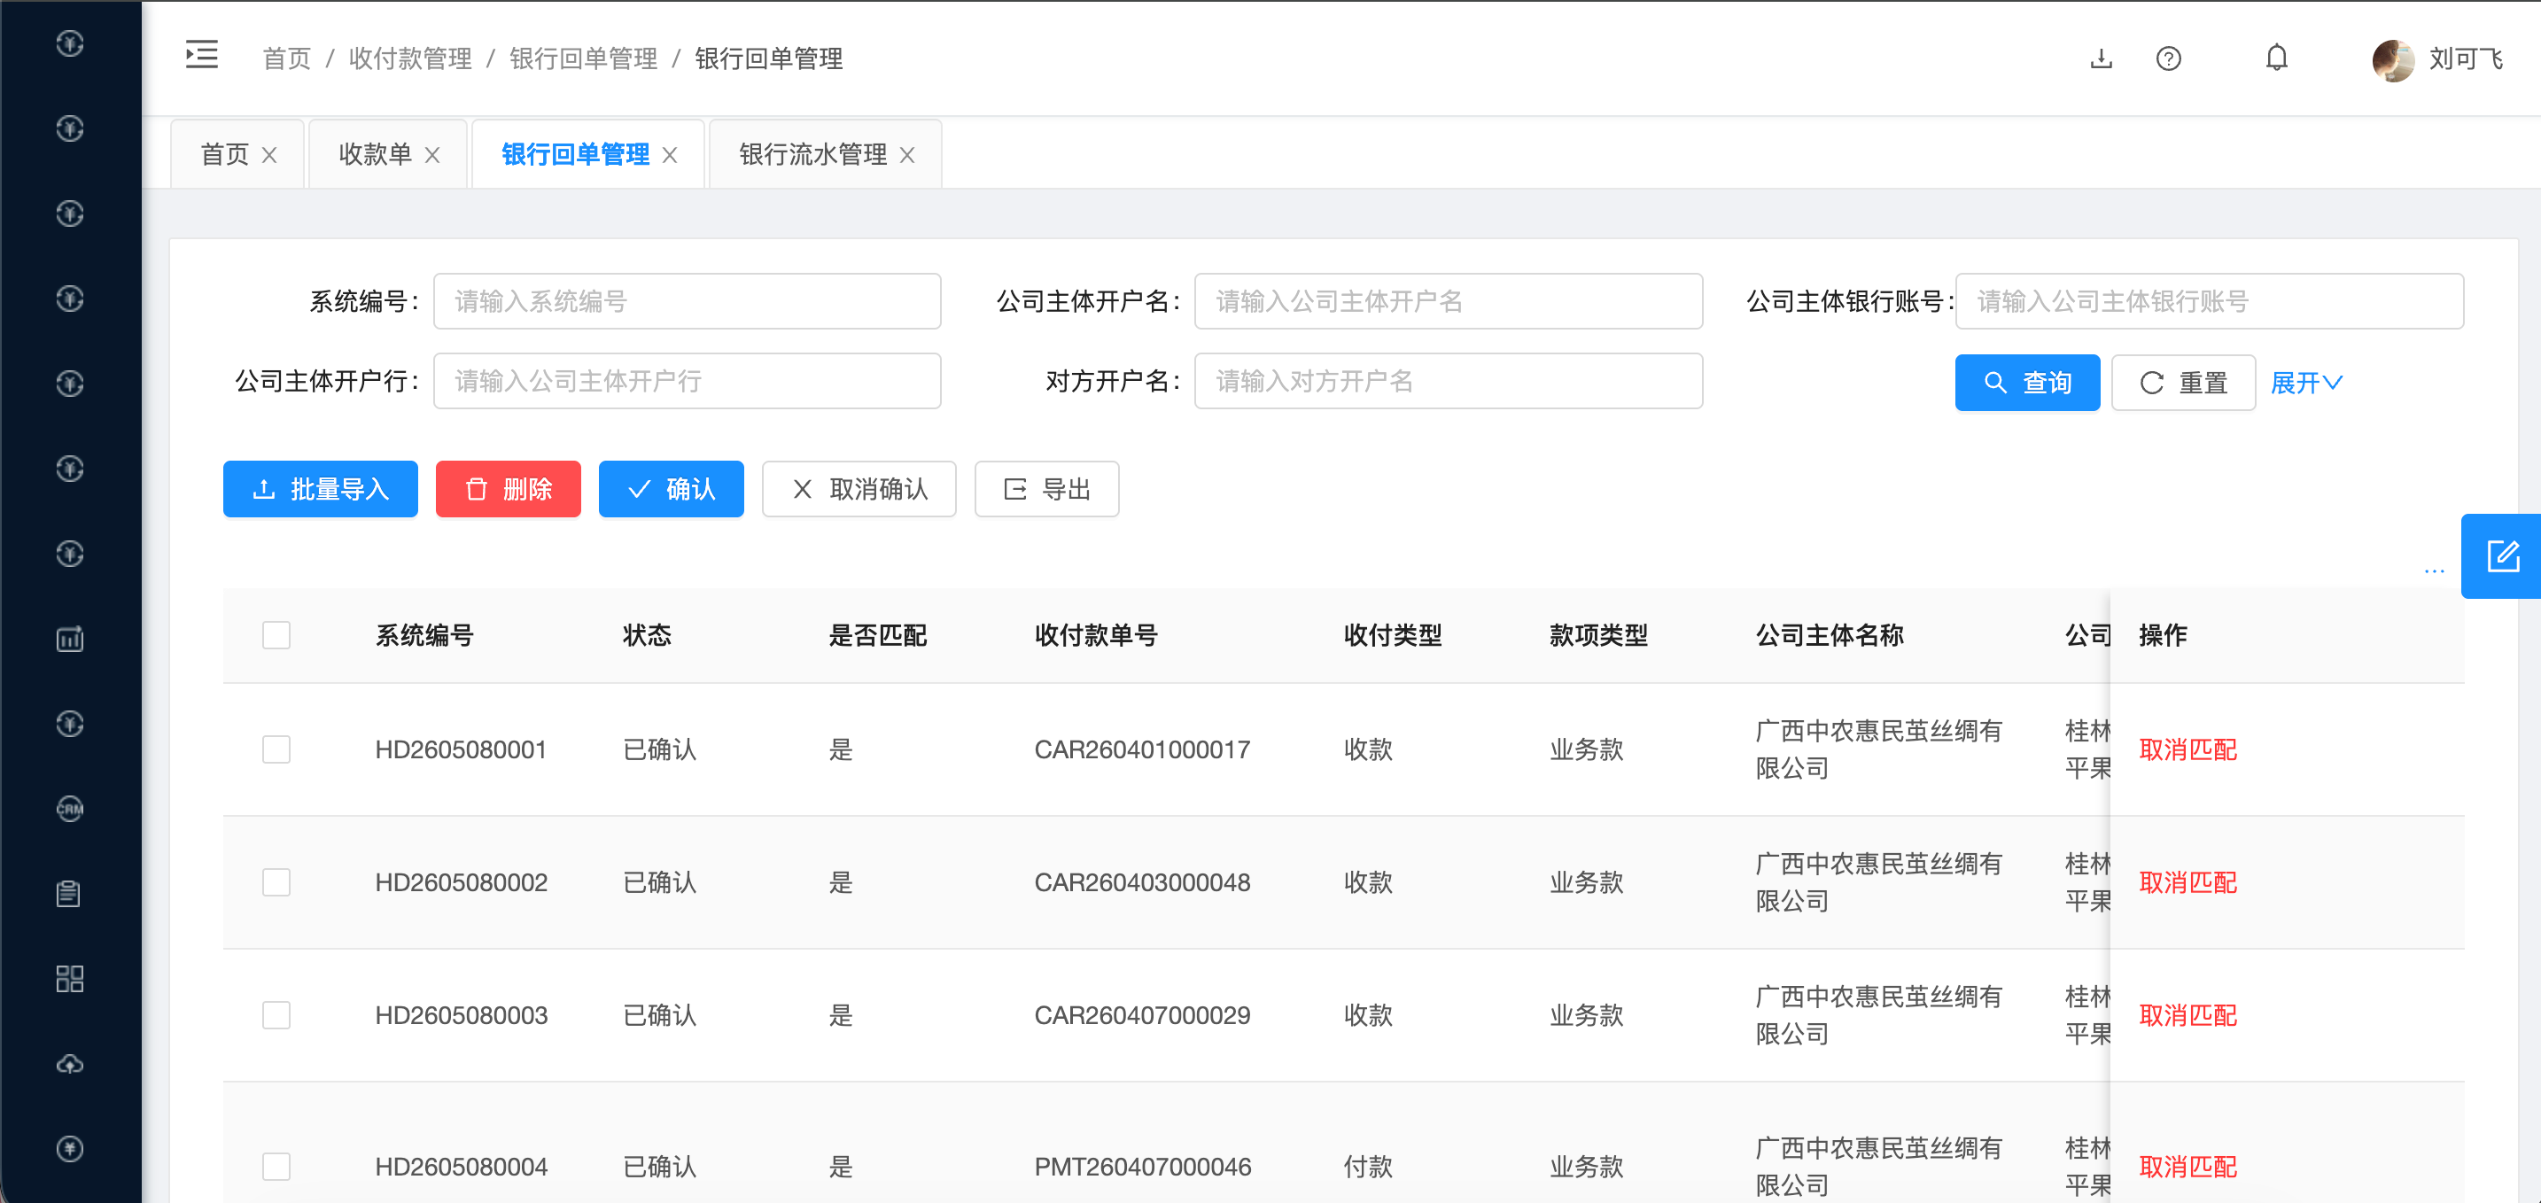Click the 系统编号 column header

pyautogui.click(x=424, y=635)
